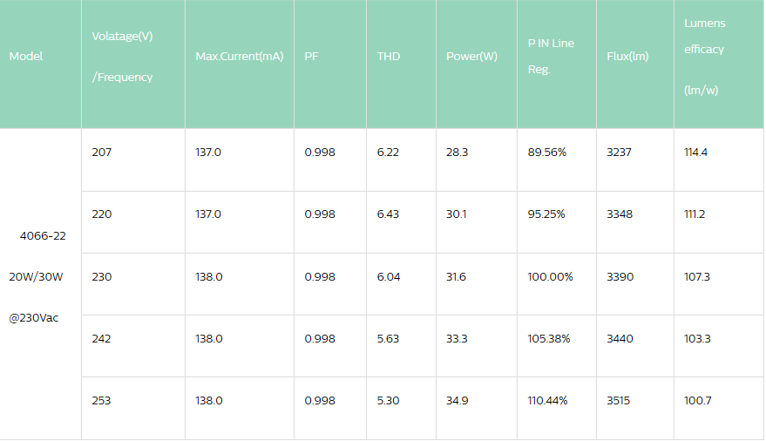Click the 31.6 power value

coord(457,277)
